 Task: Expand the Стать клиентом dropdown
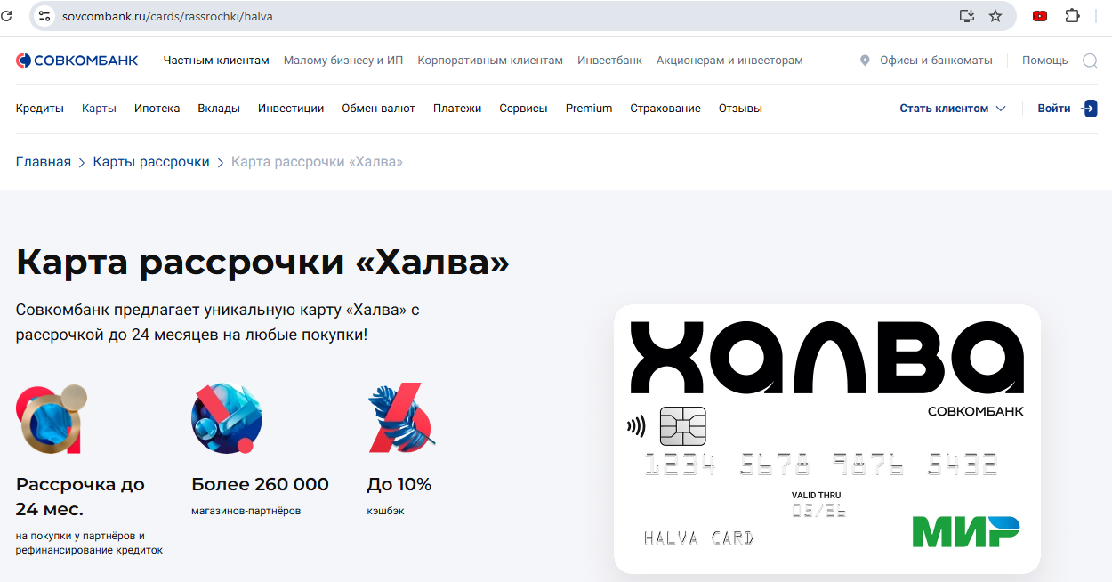952,109
